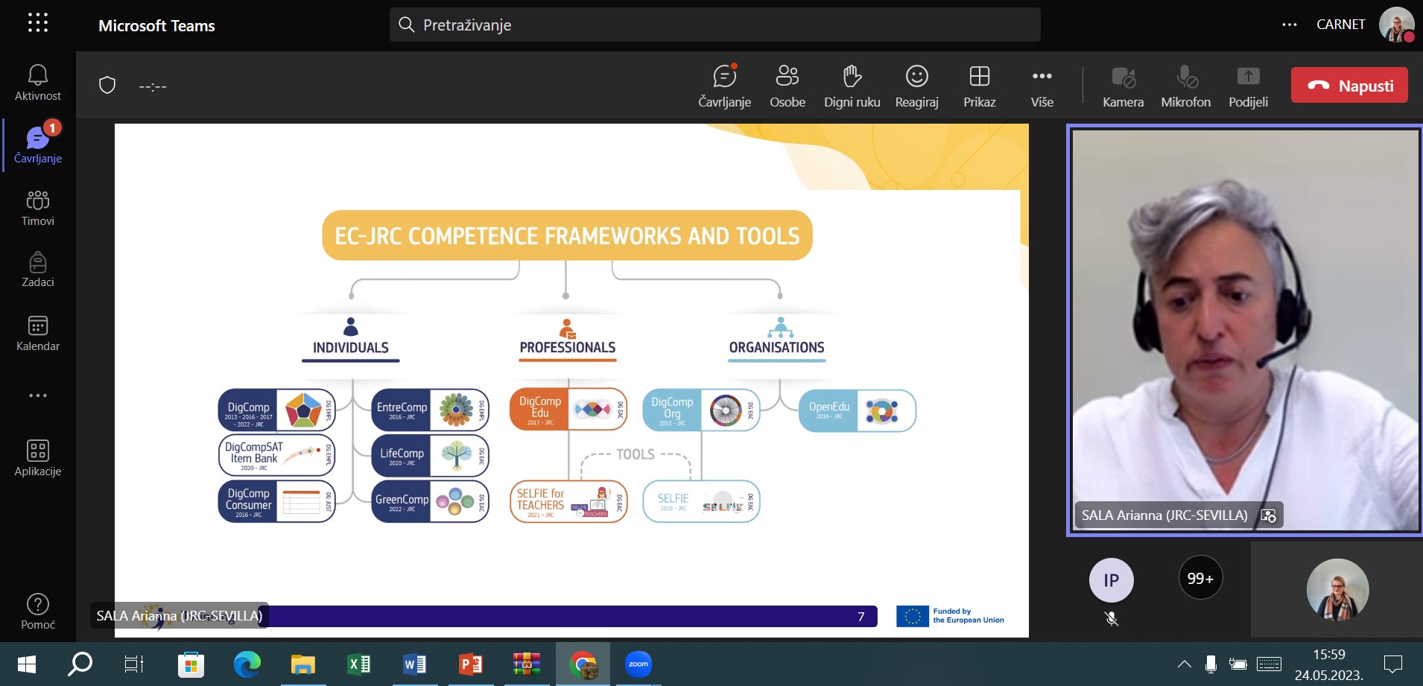Open Aplikacije apps store
This screenshot has height=686, width=1423.
[38, 458]
